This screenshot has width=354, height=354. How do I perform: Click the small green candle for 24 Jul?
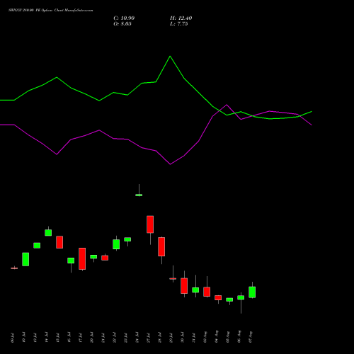pos(139,195)
